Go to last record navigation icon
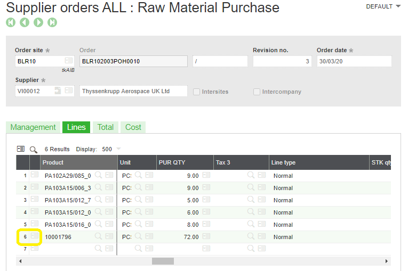The image size is (408, 271). click(x=52, y=22)
